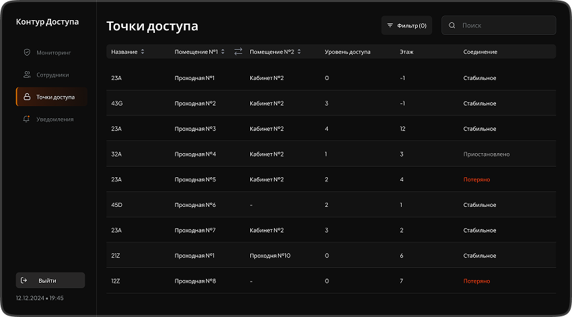Open the Сотрудники page
The image size is (572, 317).
(53, 75)
